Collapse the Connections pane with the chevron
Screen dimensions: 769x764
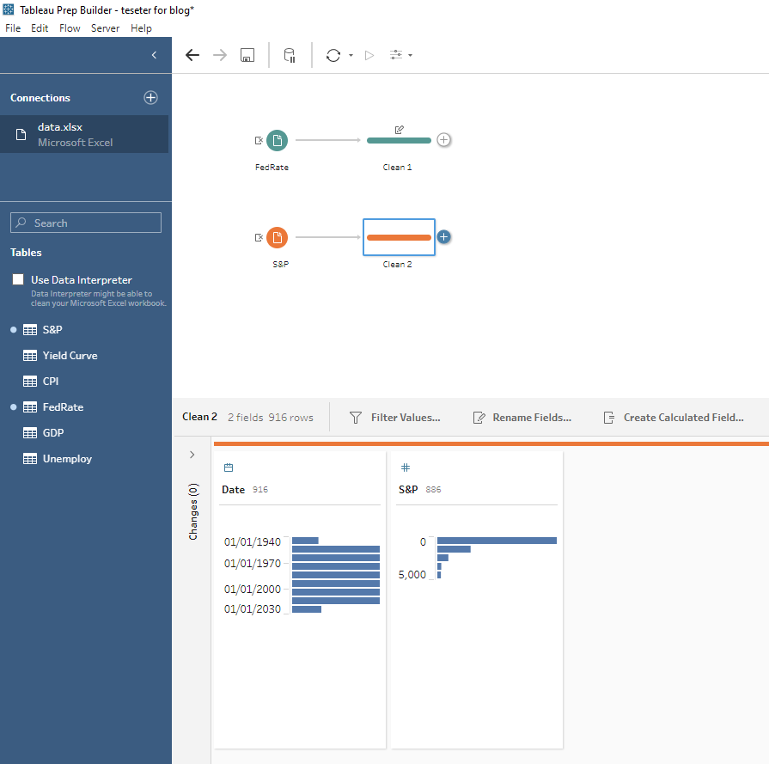coord(154,55)
